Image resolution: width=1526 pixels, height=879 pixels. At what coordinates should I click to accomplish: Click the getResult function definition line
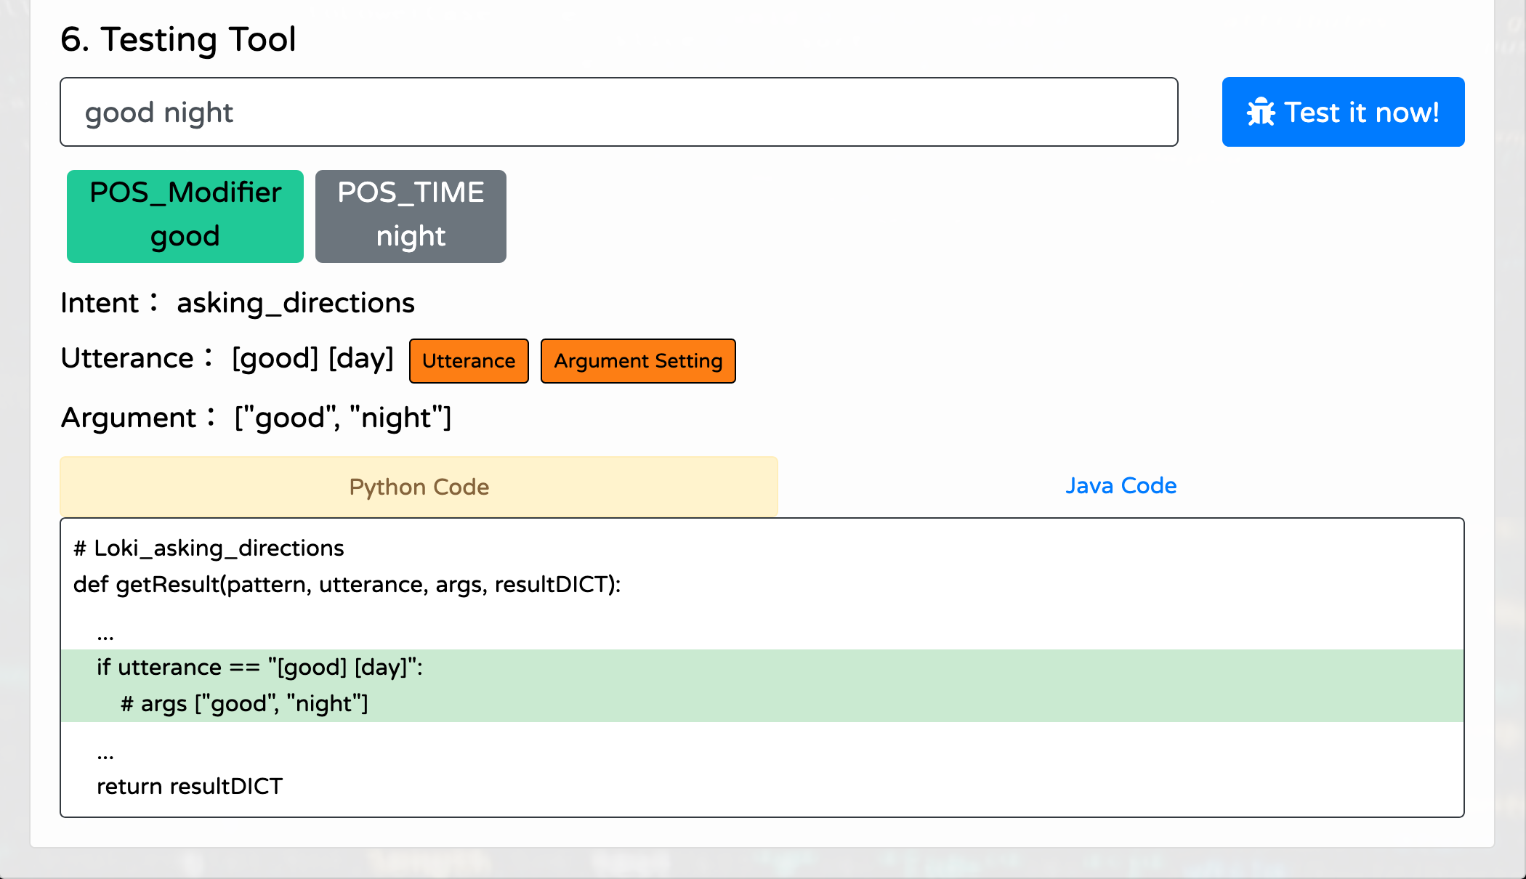347,584
